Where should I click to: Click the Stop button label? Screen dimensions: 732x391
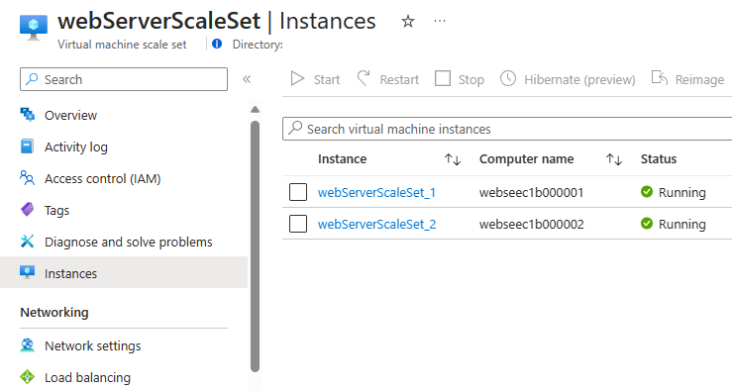click(x=471, y=80)
